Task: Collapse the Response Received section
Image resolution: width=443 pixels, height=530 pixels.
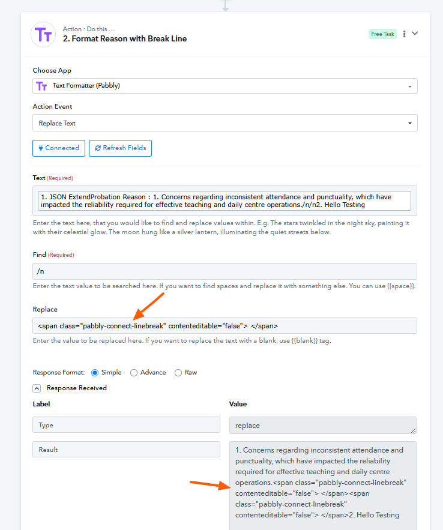Action: click(x=37, y=388)
